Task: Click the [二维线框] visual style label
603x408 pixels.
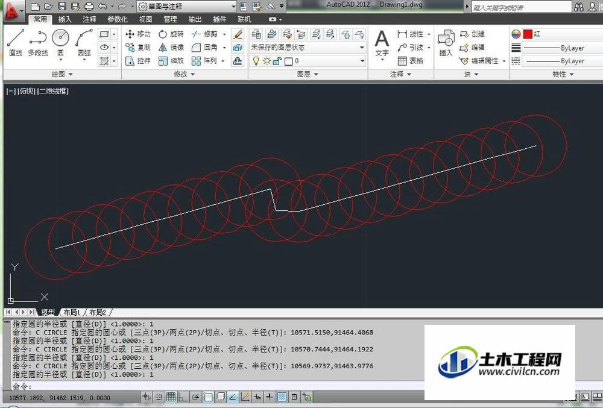Action: (x=53, y=91)
